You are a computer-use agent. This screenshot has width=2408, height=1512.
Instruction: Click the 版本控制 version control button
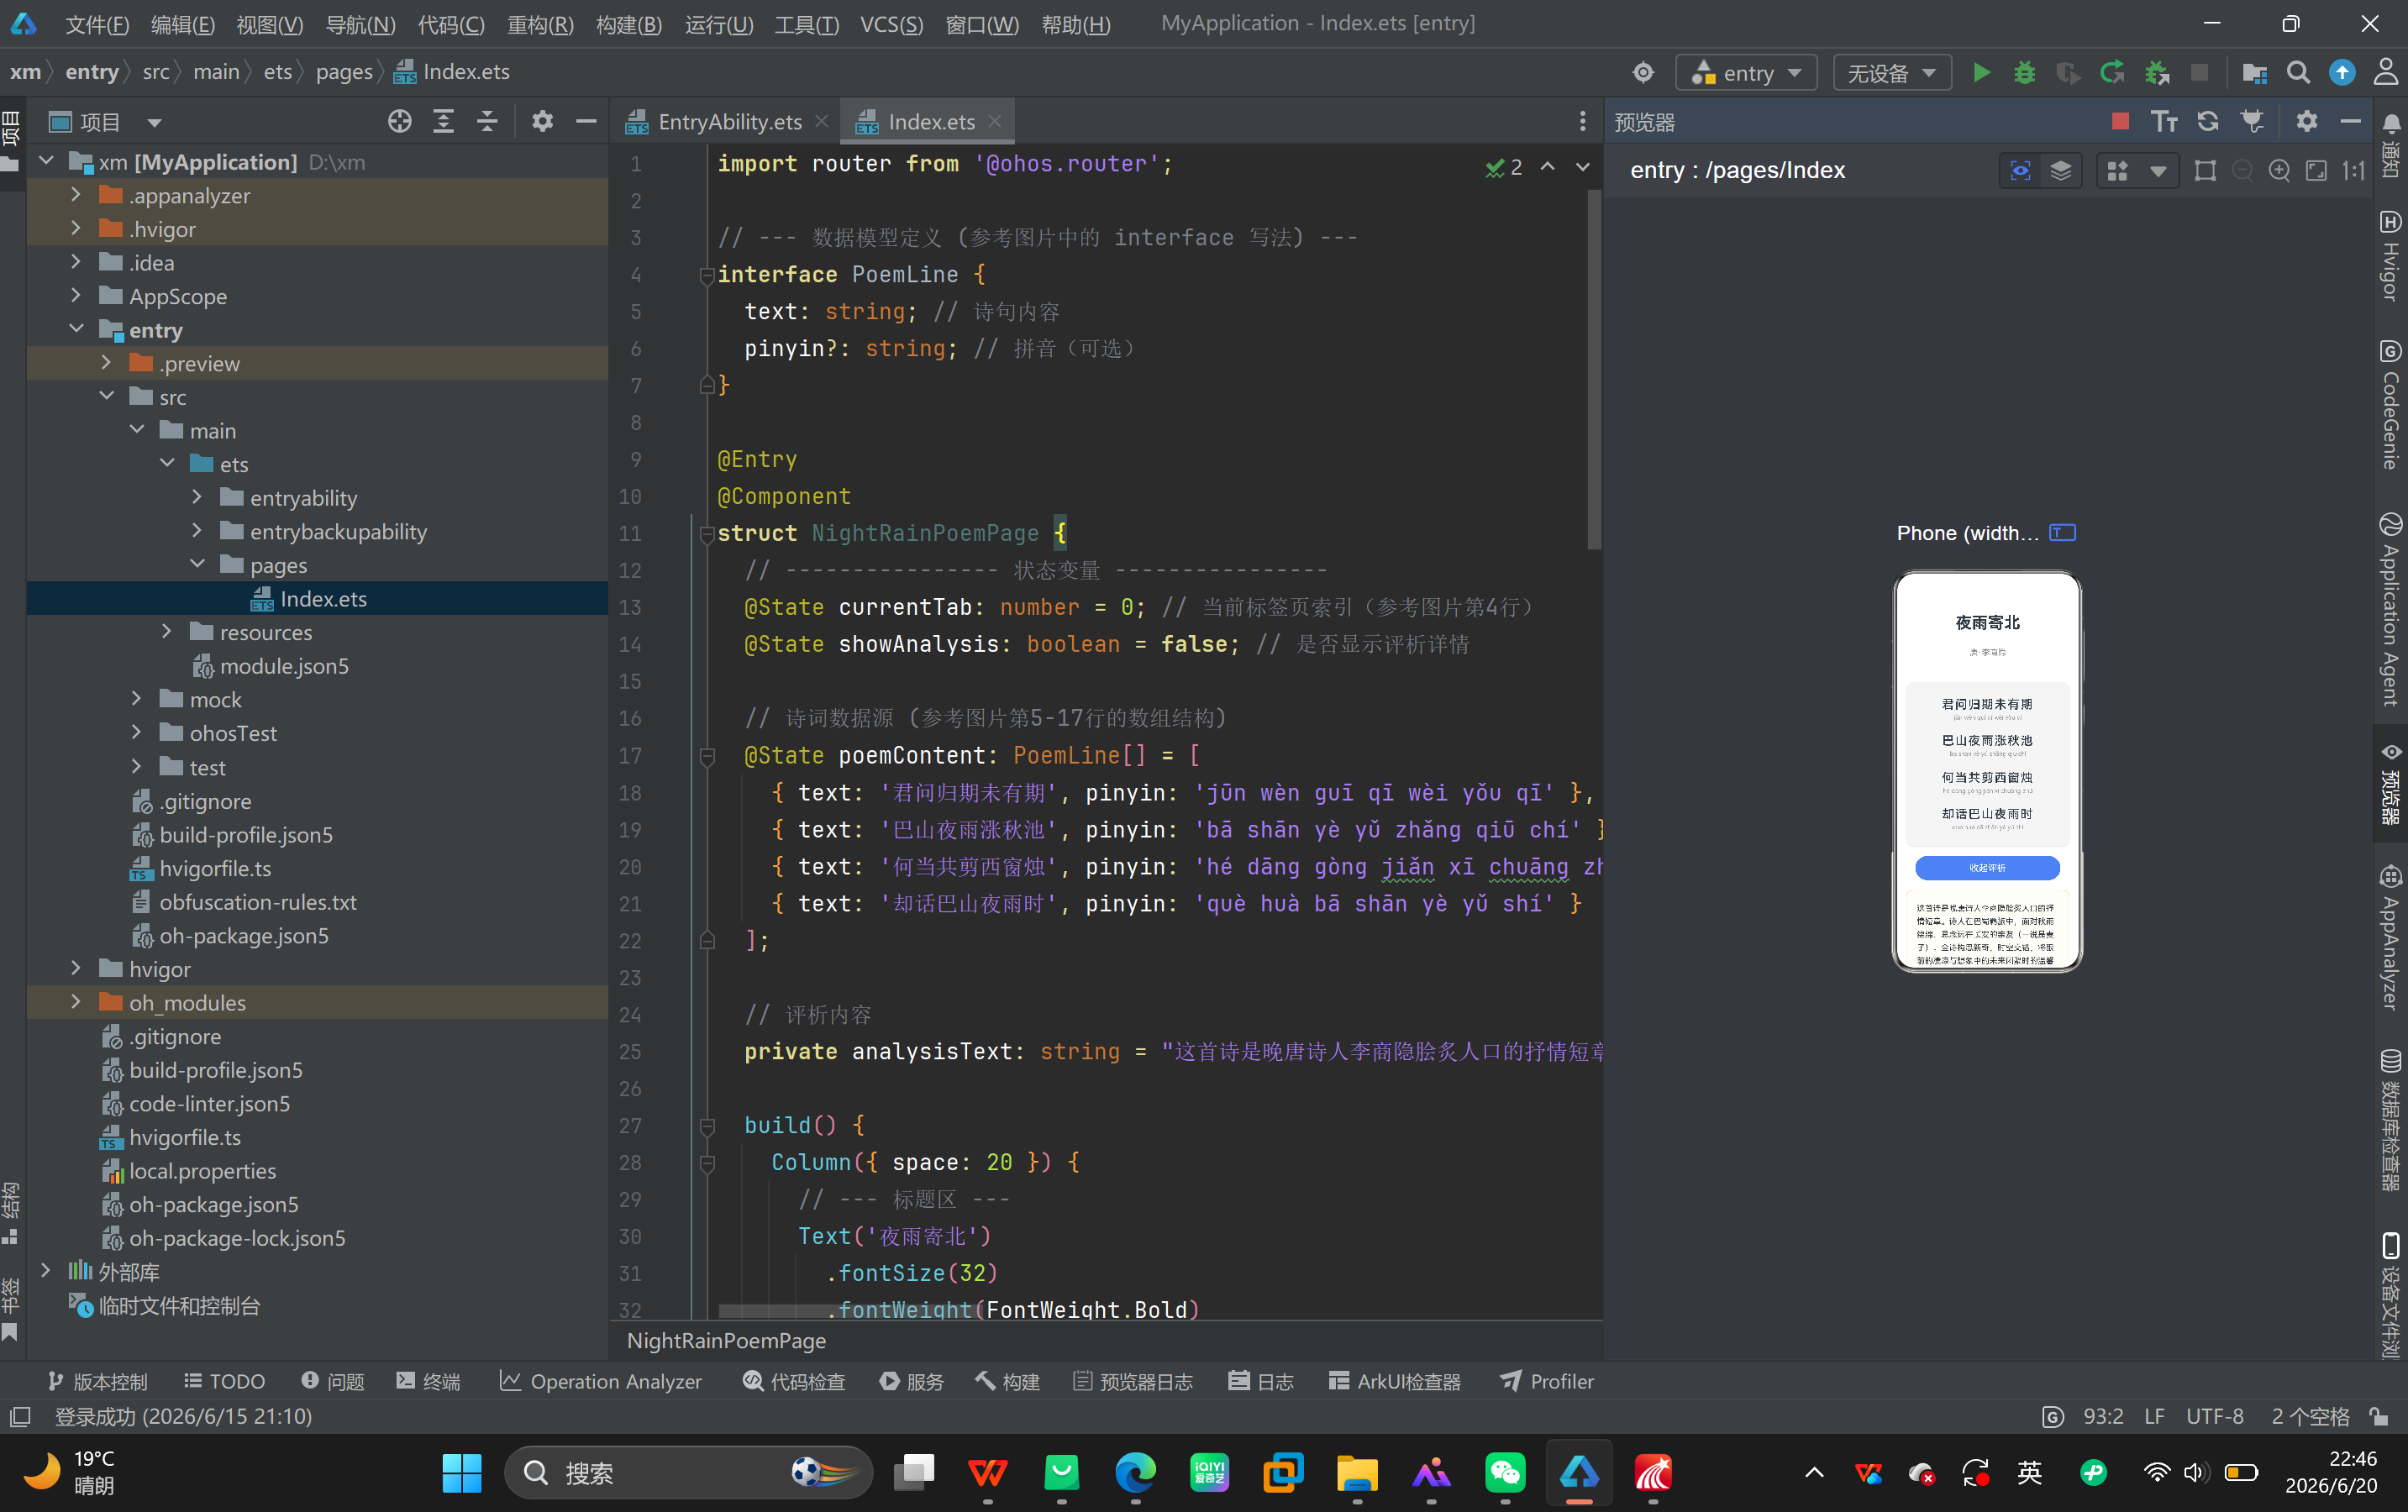point(97,1380)
